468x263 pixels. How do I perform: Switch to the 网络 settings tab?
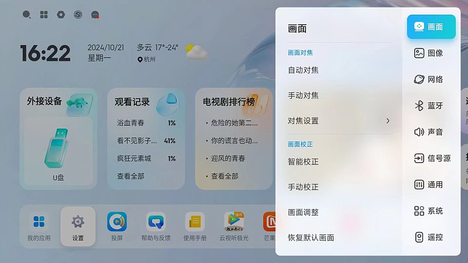428,79
